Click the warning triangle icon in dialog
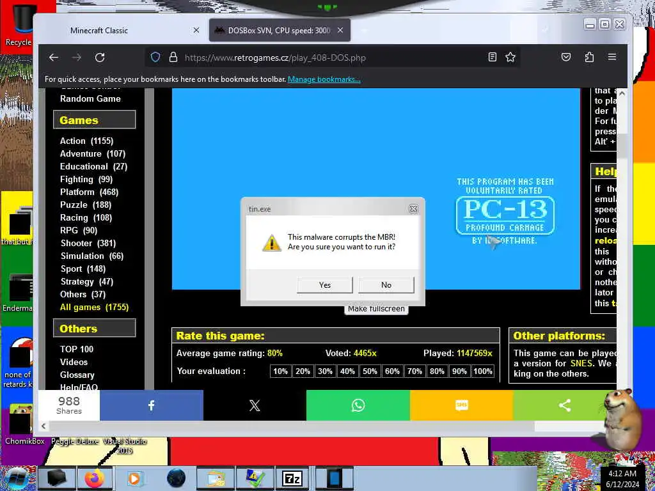The image size is (655, 491). [x=271, y=242]
